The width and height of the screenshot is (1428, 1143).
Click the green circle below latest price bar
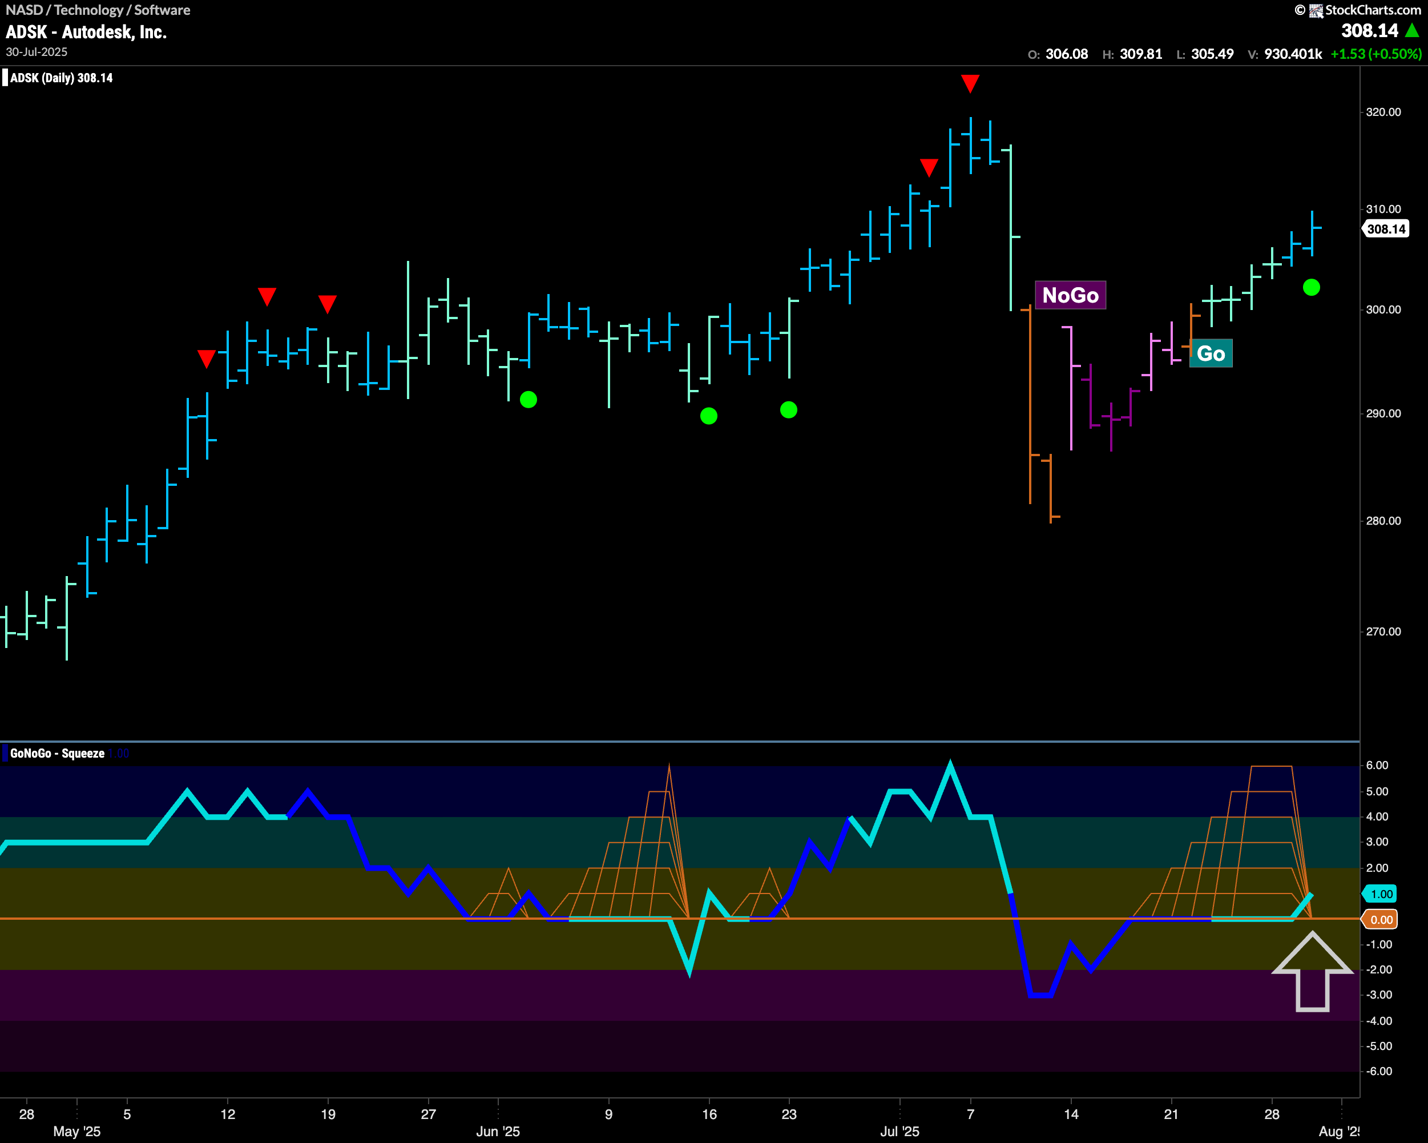tap(1312, 287)
